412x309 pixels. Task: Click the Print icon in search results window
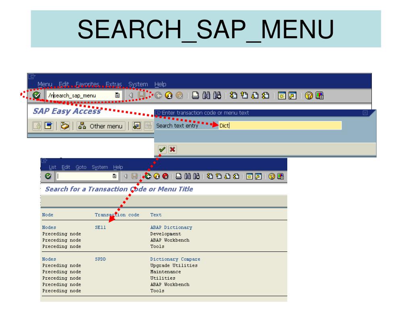point(179,176)
